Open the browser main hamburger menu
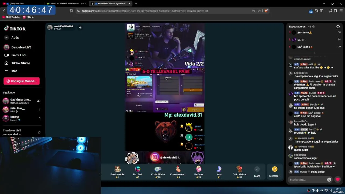Viewport: 345px width, 194px height. point(341,11)
